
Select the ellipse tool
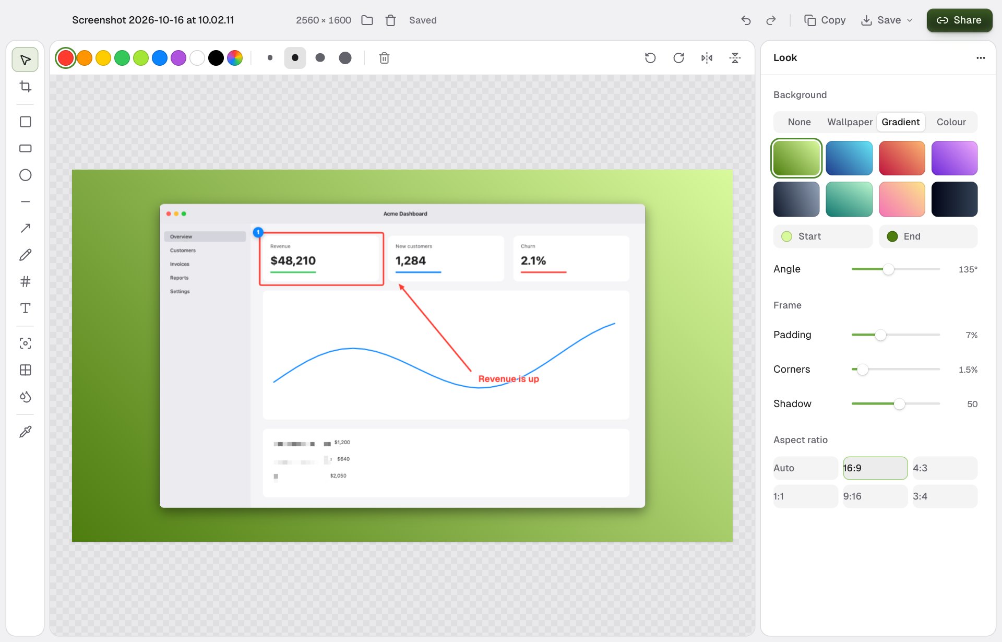25,175
